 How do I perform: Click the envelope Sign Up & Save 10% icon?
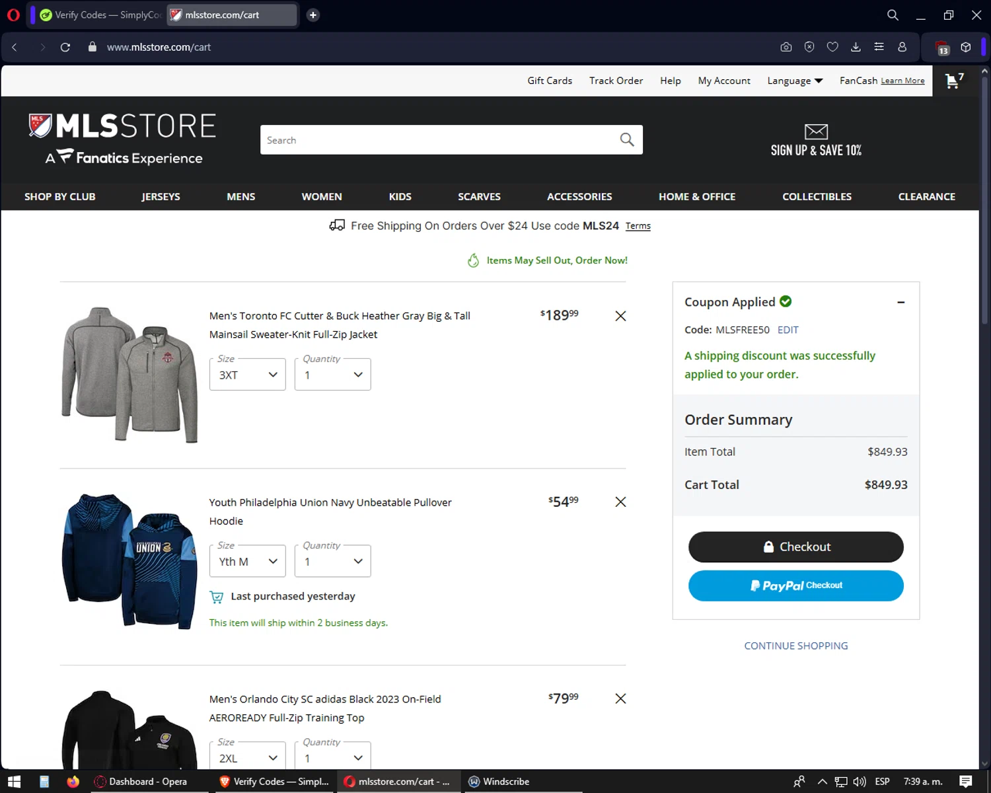(x=816, y=132)
